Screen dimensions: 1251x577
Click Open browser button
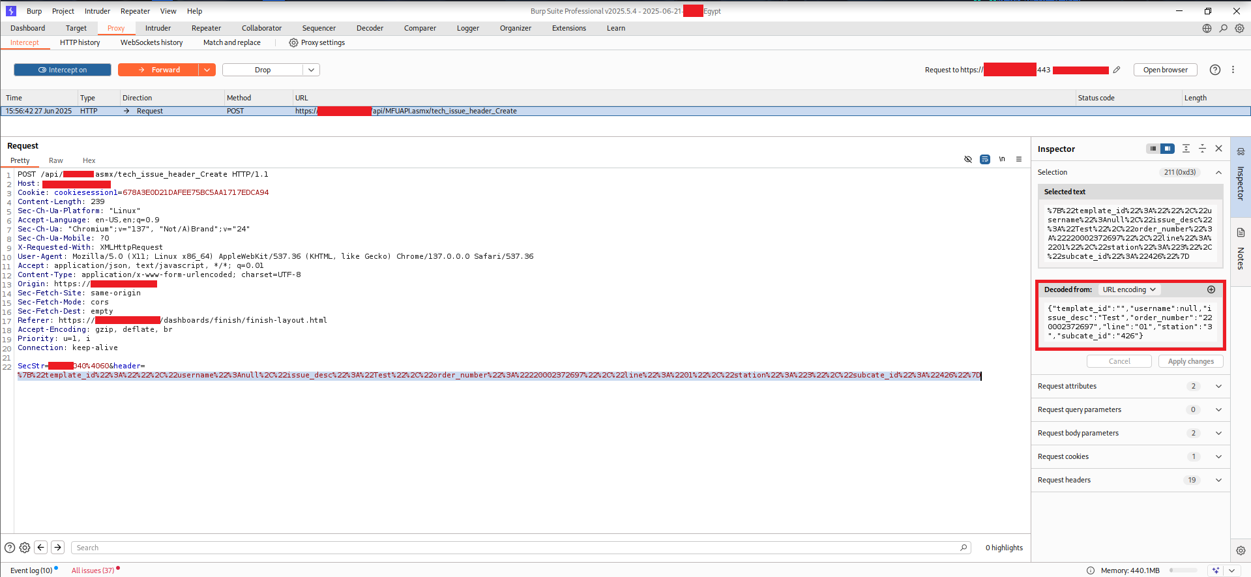tap(1166, 70)
